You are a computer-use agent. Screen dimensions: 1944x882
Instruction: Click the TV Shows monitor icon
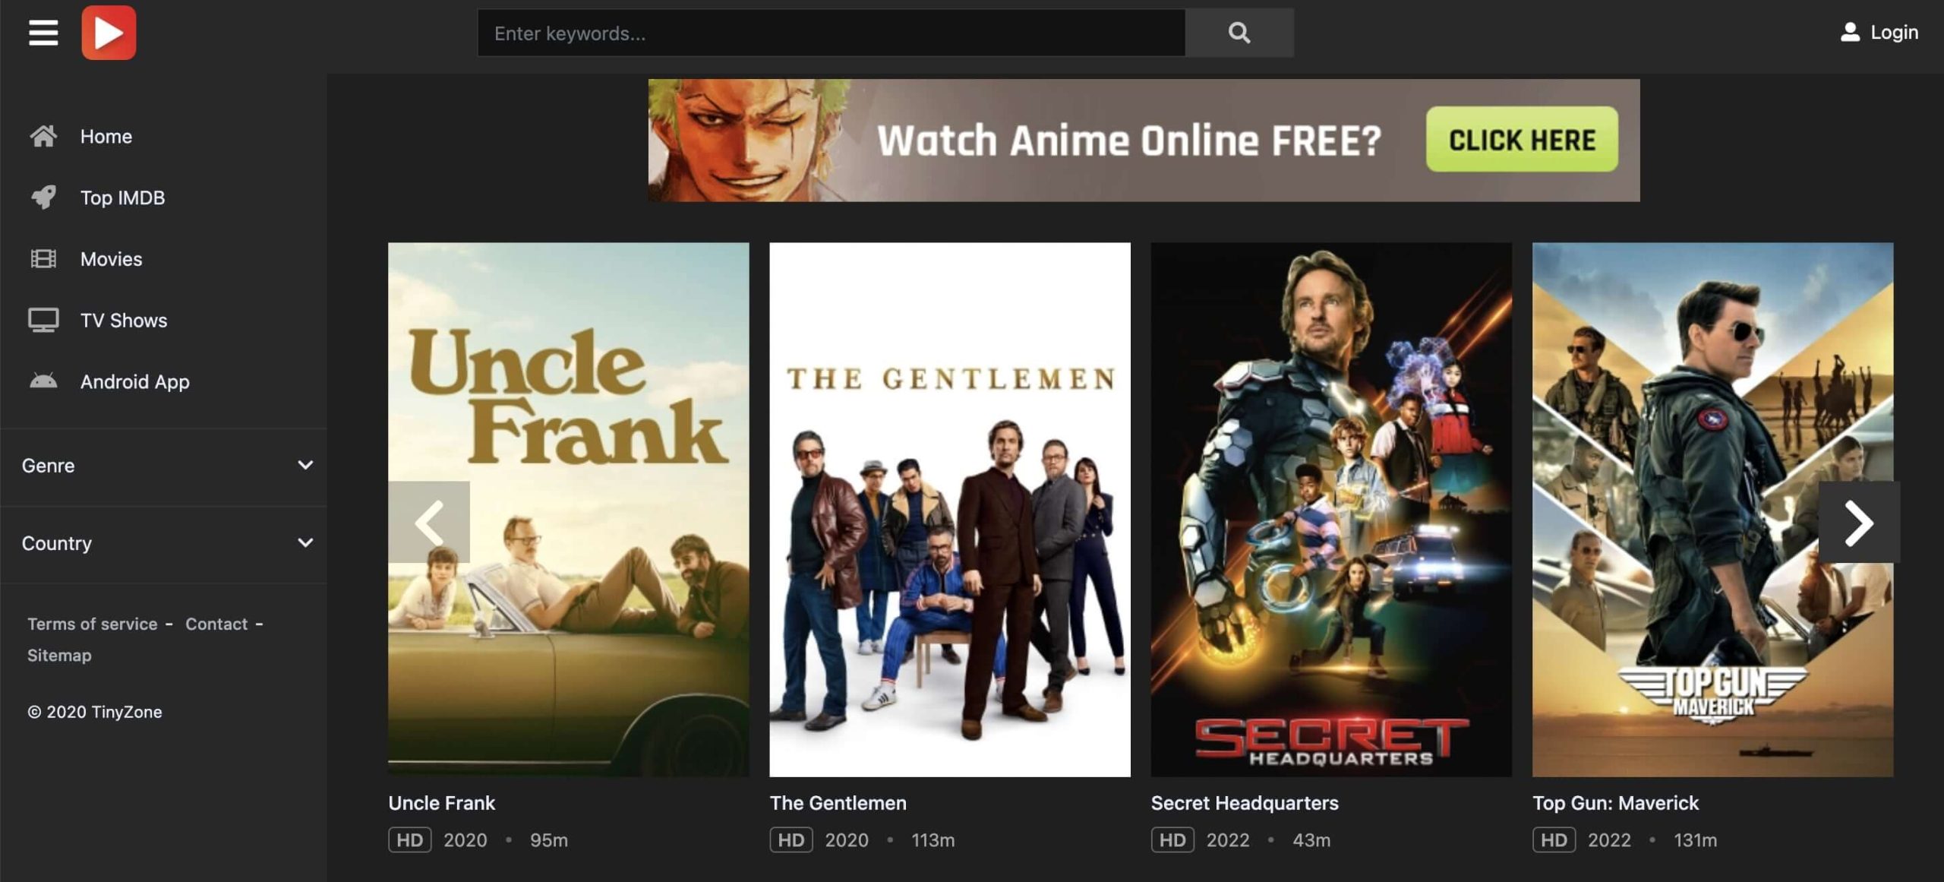43,320
